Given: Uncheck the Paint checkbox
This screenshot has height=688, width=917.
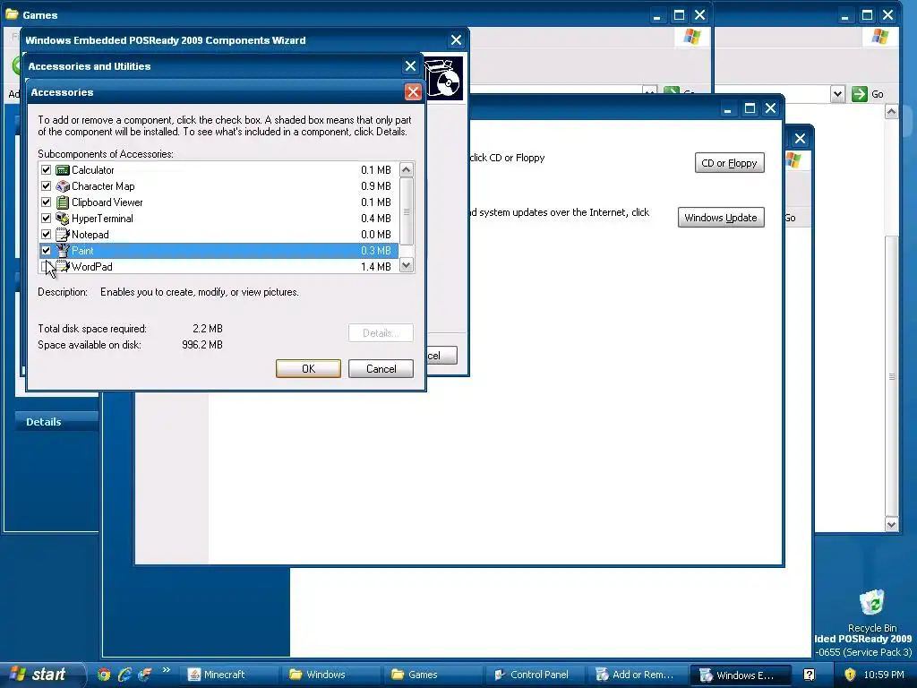Looking at the screenshot, I should pos(47,251).
